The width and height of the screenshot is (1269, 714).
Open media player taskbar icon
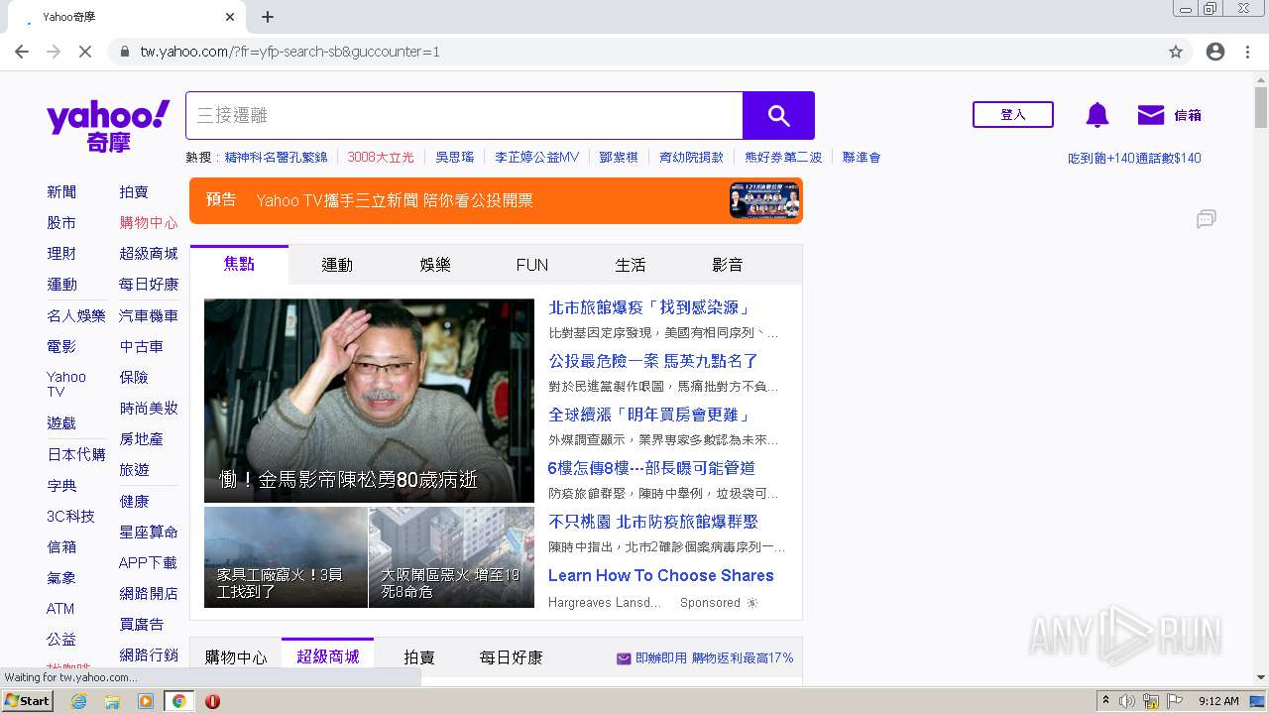tap(146, 701)
